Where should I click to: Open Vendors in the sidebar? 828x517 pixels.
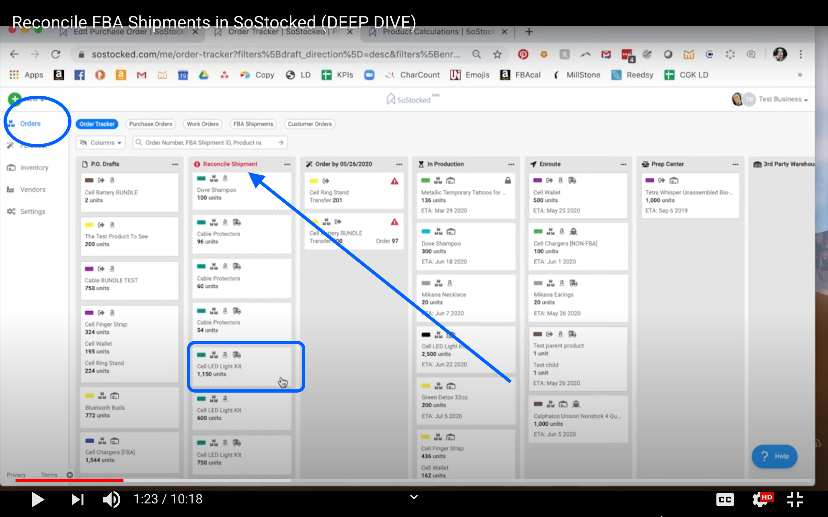tap(32, 189)
